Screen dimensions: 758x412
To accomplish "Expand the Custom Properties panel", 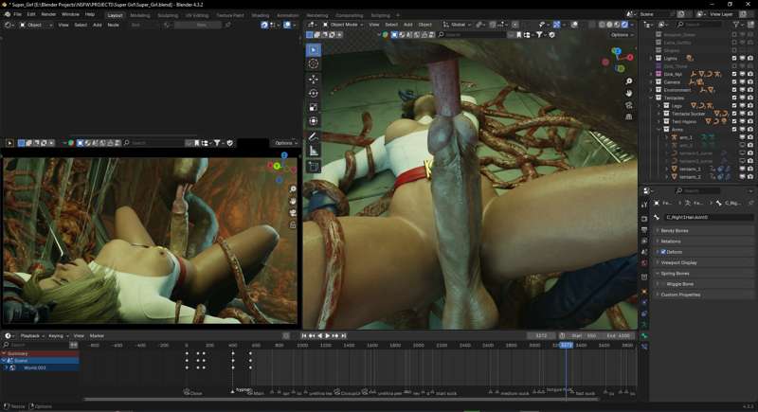I will point(680,295).
